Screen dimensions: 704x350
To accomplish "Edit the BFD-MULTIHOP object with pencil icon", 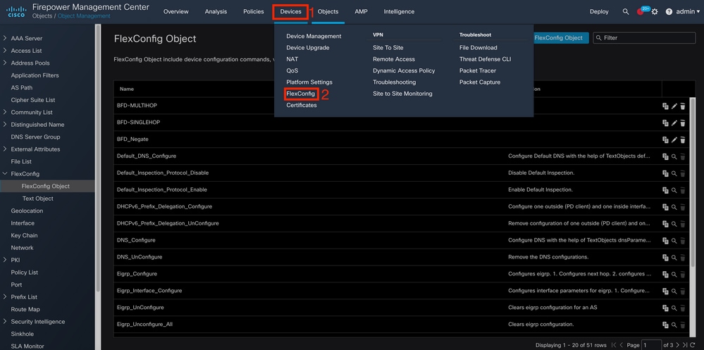I will click(x=674, y=106).
